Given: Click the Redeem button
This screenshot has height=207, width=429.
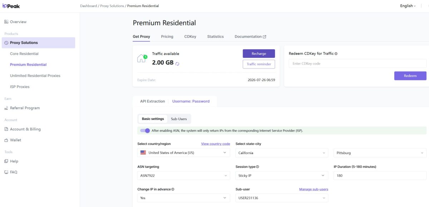Looking at the screenshot, I should pos(410,76).
